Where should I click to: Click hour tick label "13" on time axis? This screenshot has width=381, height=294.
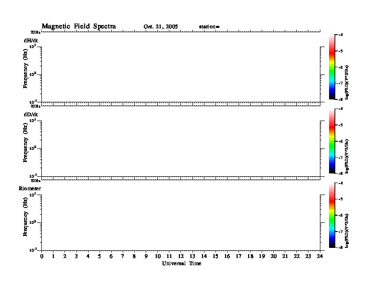[192, 256]
